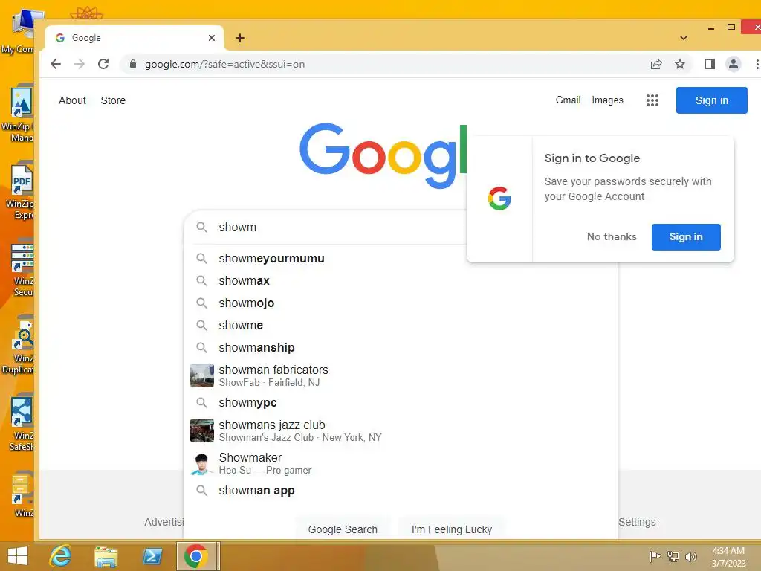Click the address bar URL
Viewport: 761px width, 571px height.
224,64
